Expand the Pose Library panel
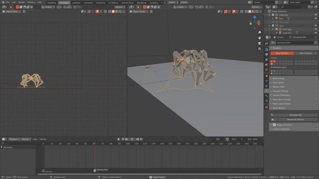This screenshot has width=319, height=179. (278, 83)
